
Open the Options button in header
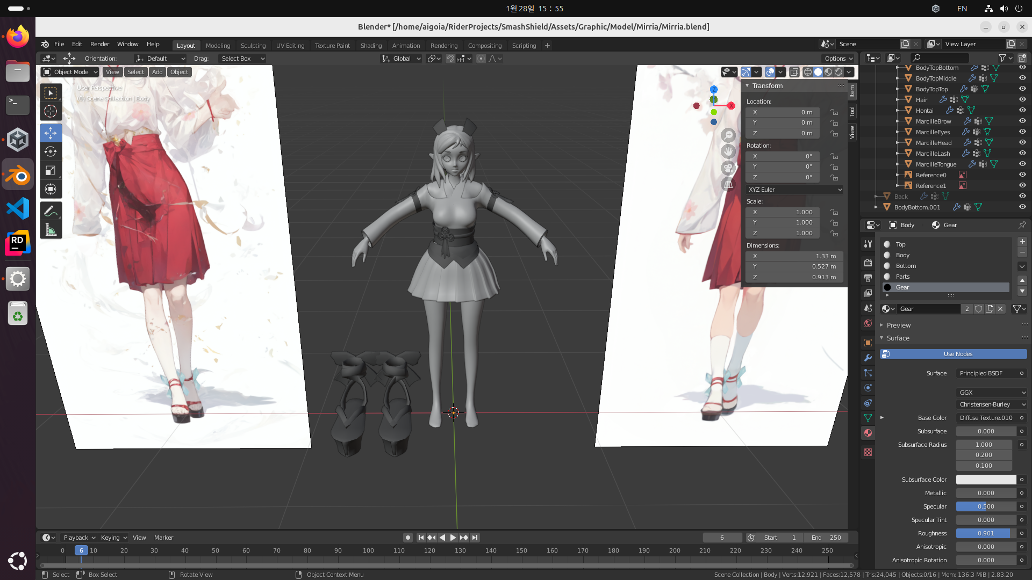(x=838, y=59)
